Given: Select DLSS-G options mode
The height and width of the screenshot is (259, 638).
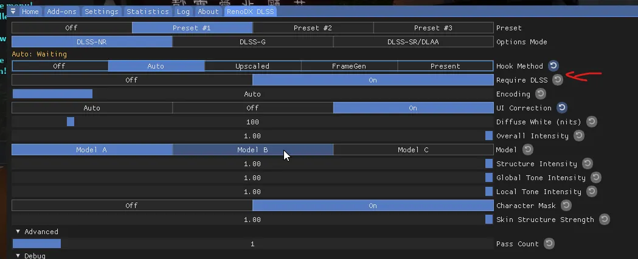Looking at the screenshot, I should pos(252,42).
